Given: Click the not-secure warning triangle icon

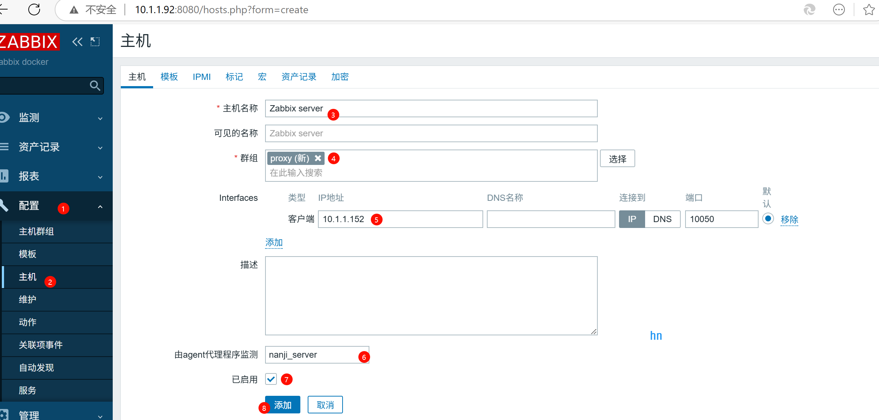Looking at the screenshot, I should point(74,10).
